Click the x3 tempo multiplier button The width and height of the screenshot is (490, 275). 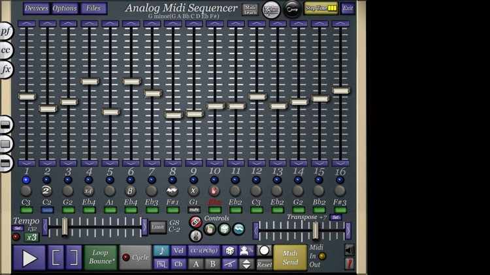tap(31, 237)
